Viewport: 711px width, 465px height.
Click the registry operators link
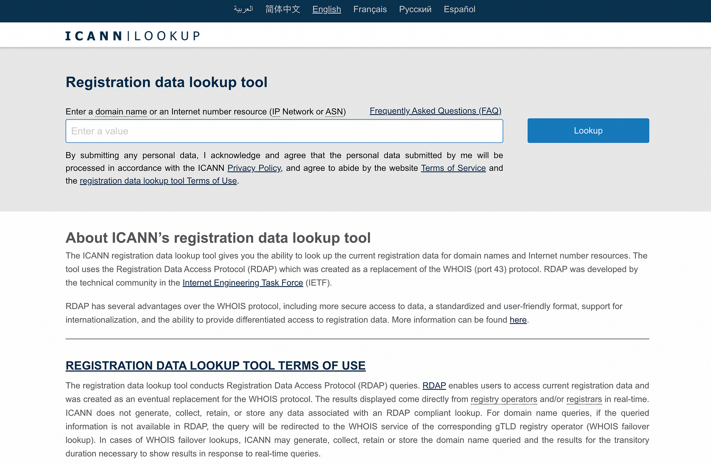click(x=504, y=399)
